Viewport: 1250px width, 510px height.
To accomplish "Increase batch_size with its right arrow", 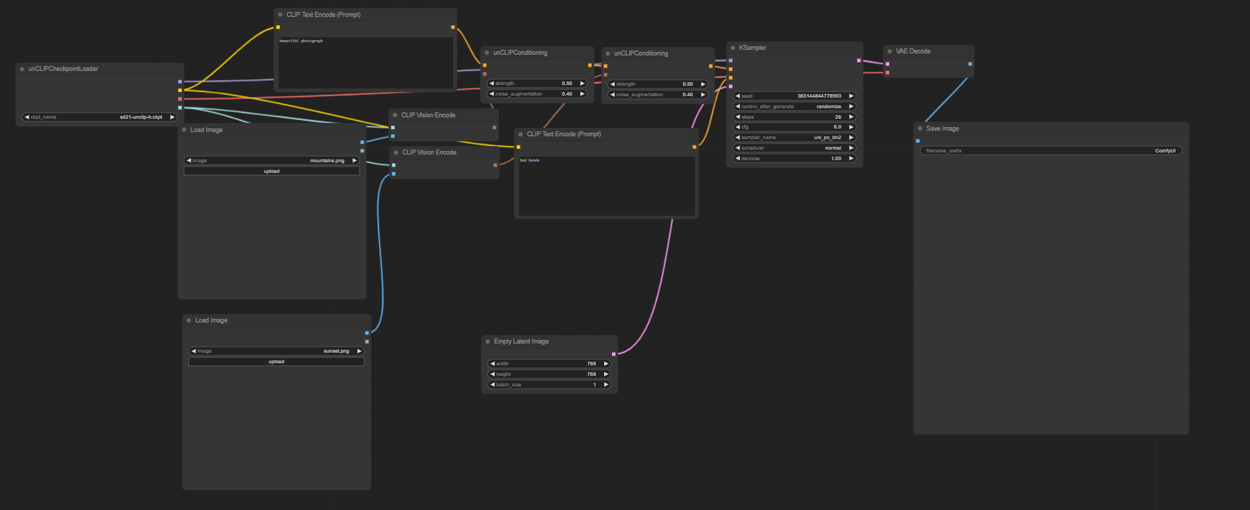I will click(606, 385).
